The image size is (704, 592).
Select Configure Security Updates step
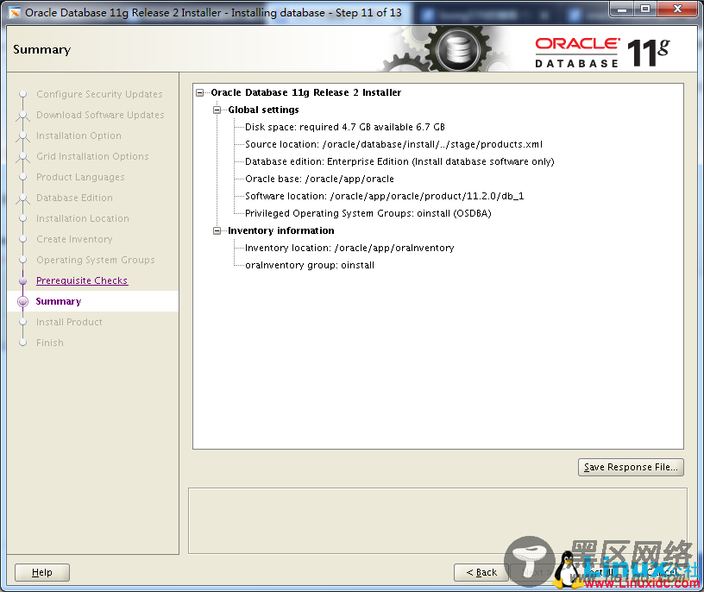(99, 94)
